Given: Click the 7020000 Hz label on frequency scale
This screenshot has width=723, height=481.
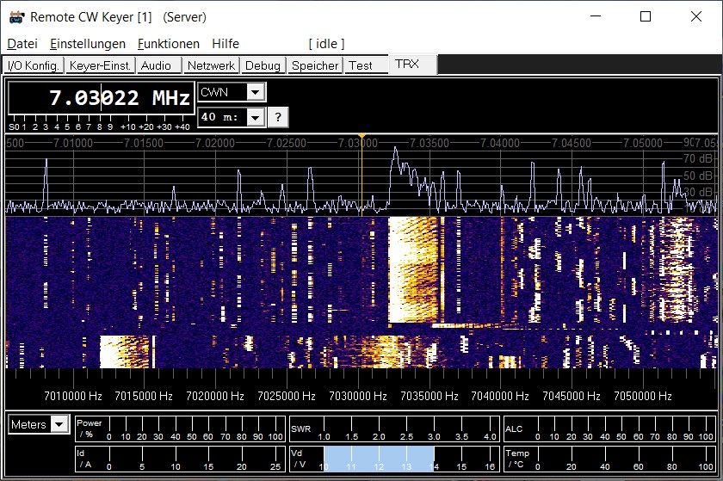Looking at the screenshot, I should [x=215, y=396].
